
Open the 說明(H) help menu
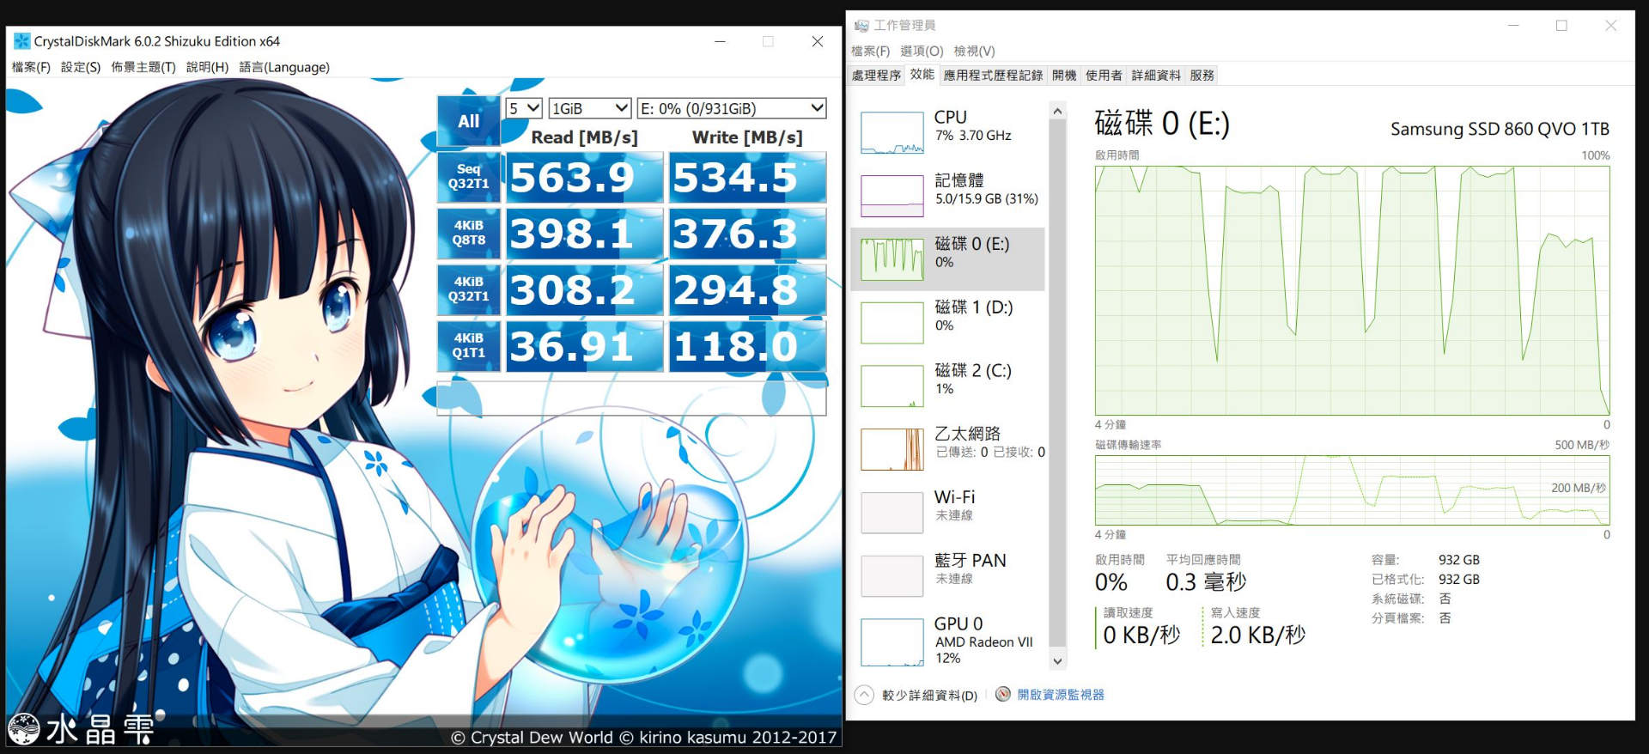point(207,67)
